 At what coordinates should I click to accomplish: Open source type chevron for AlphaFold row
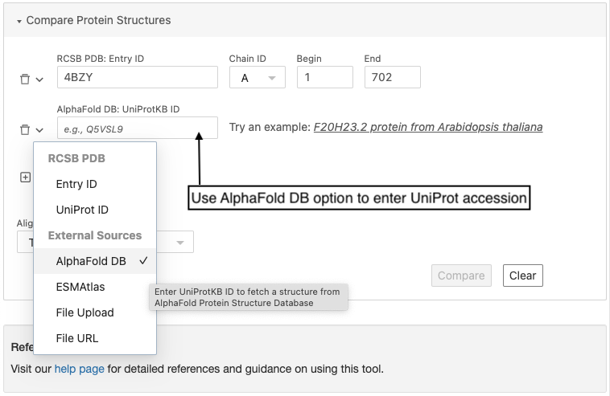(x=39, y=130)
